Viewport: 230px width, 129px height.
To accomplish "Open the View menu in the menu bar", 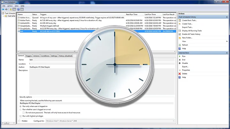I will [17, 6].
